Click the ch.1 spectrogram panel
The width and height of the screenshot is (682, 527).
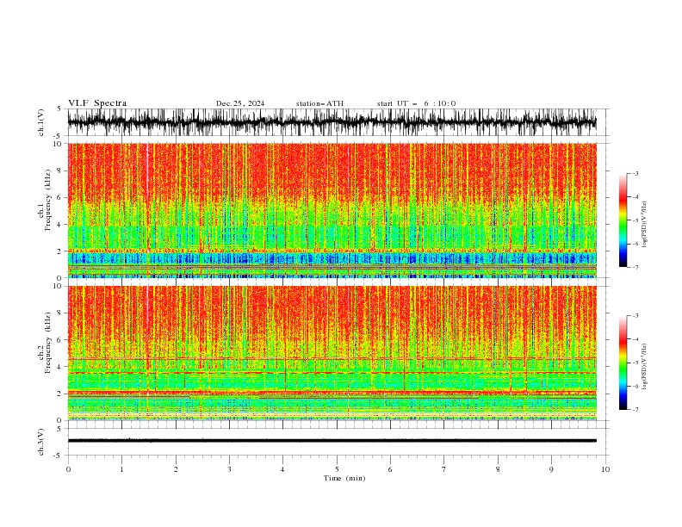tap(332, 210)
